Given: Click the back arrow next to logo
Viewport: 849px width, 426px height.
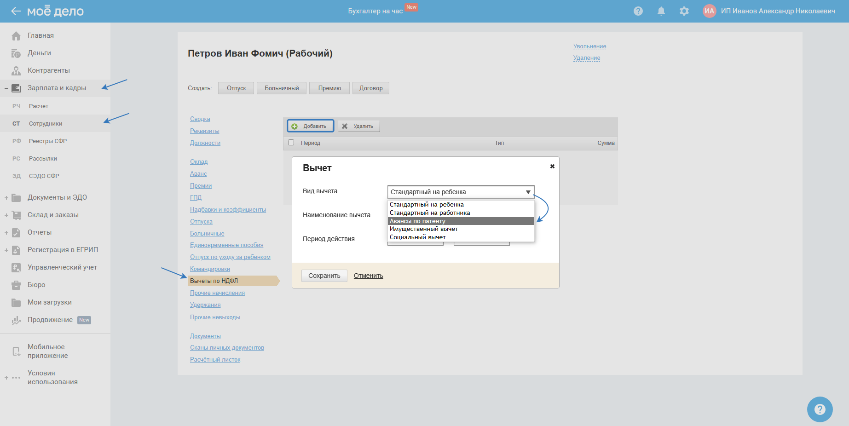Looking at the screenshot, I should [x=16, y=11].
